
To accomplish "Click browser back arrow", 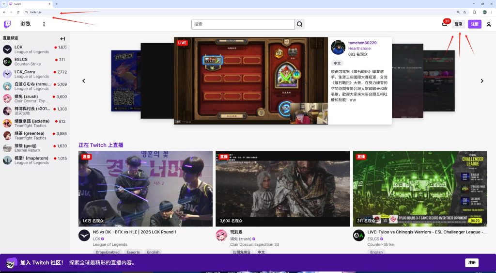I will [4, 12].
